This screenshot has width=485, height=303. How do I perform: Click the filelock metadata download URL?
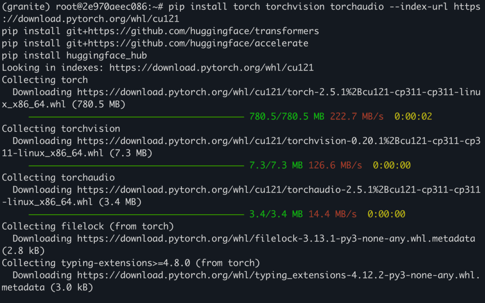tap(276, 239)
